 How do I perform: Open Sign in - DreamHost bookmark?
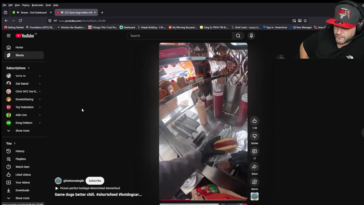[275, 27]
